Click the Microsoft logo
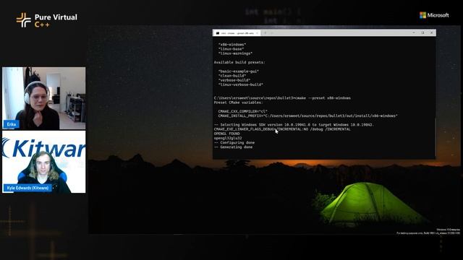 (434, 15)
